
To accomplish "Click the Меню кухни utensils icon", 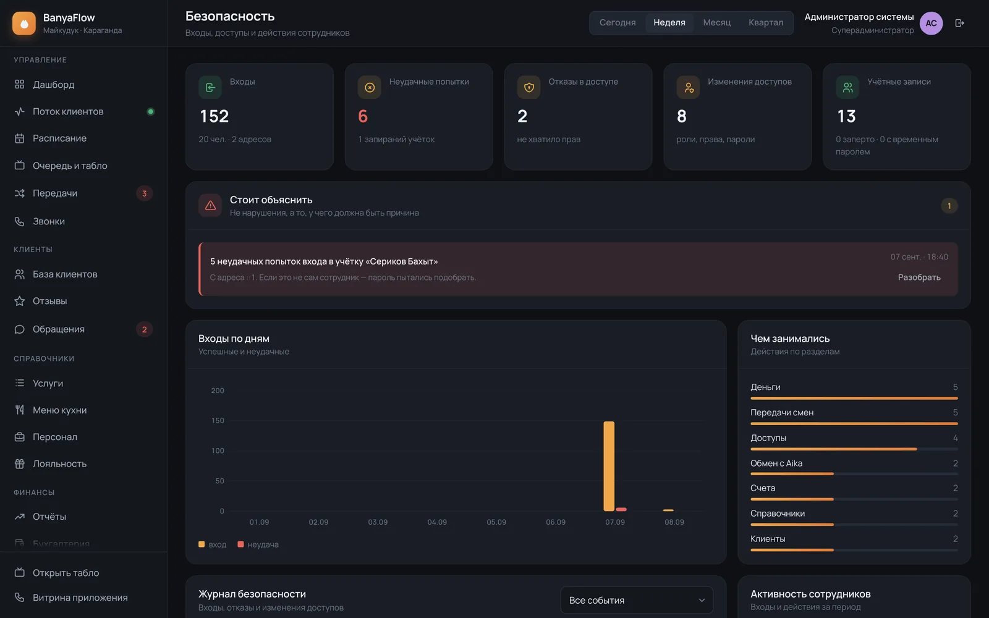I will [x=20, y=410].
